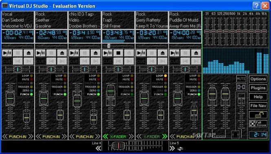271x154 pixels.
Task: Click the Windows help question mark button
Action: (x=256, y=6)
